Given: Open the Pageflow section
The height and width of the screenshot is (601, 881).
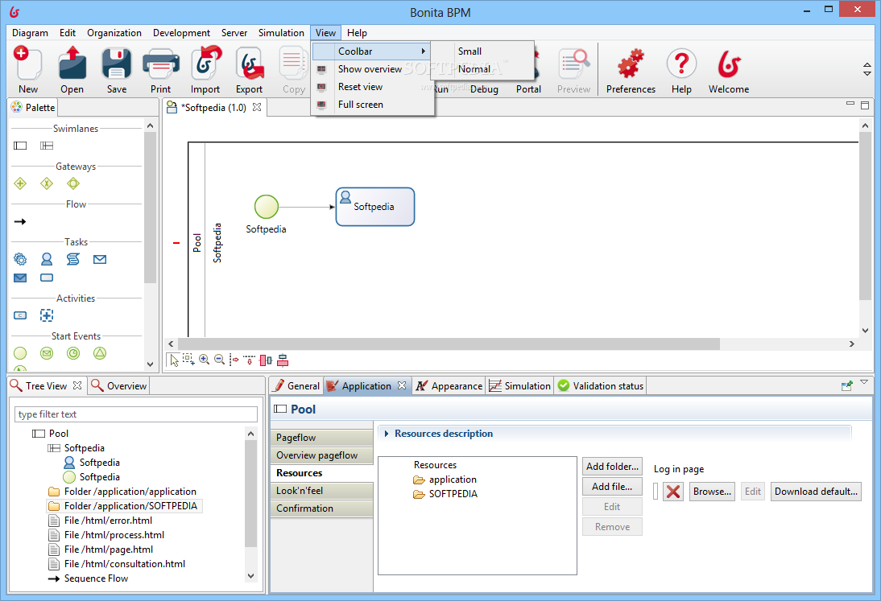Looking at the screenshot, I should tap(322, 438).
